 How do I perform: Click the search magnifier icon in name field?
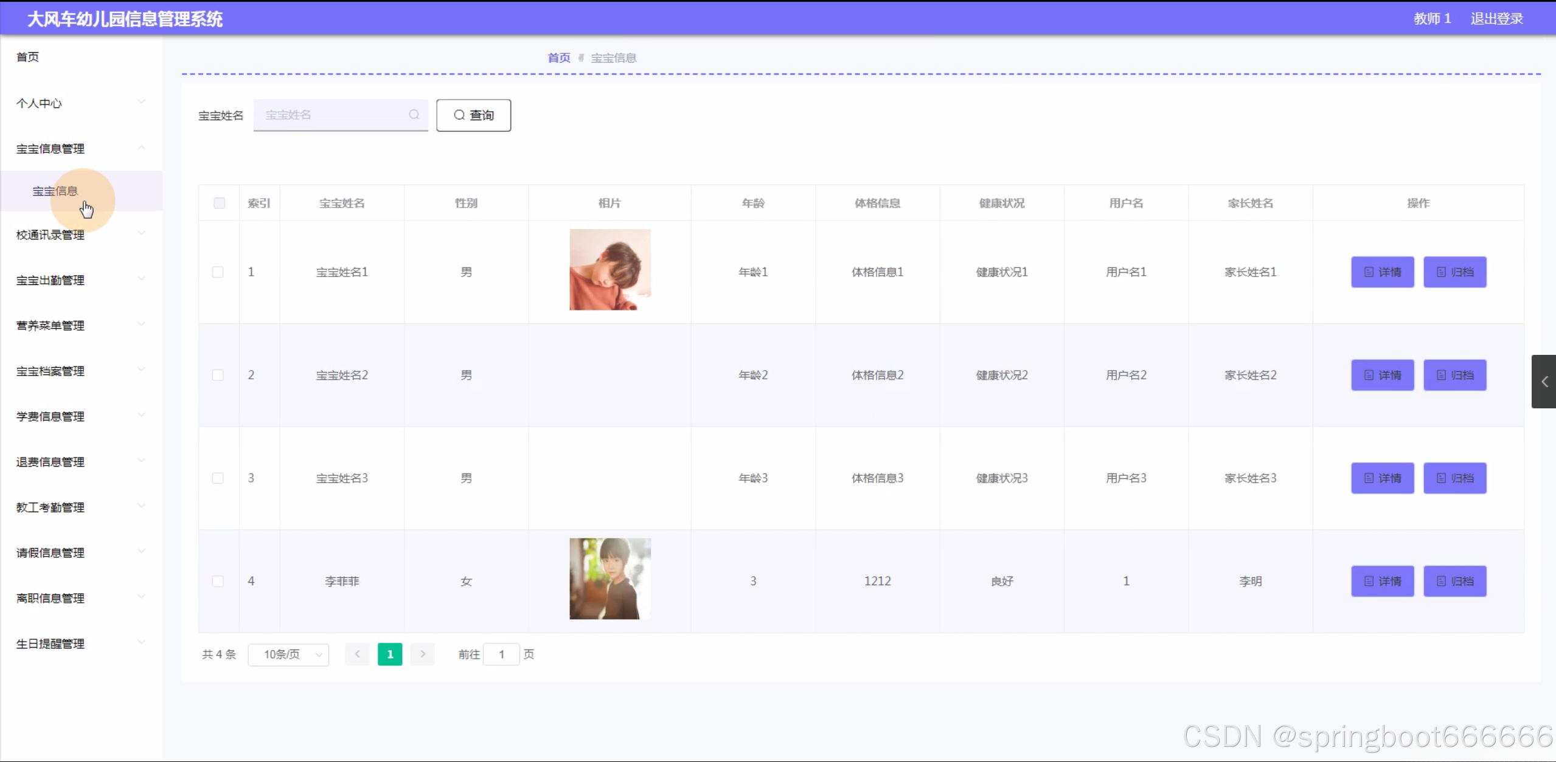pos(414,115)
